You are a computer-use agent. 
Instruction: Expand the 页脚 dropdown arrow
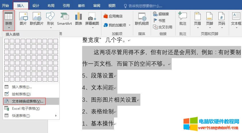click(210, 28)
